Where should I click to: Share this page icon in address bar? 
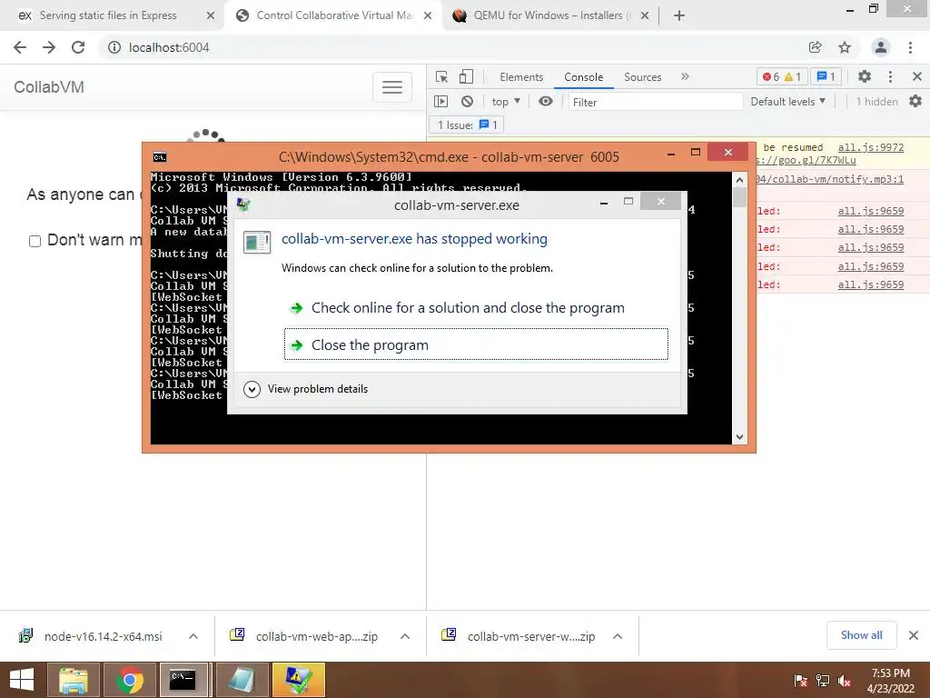coord(816,47)
